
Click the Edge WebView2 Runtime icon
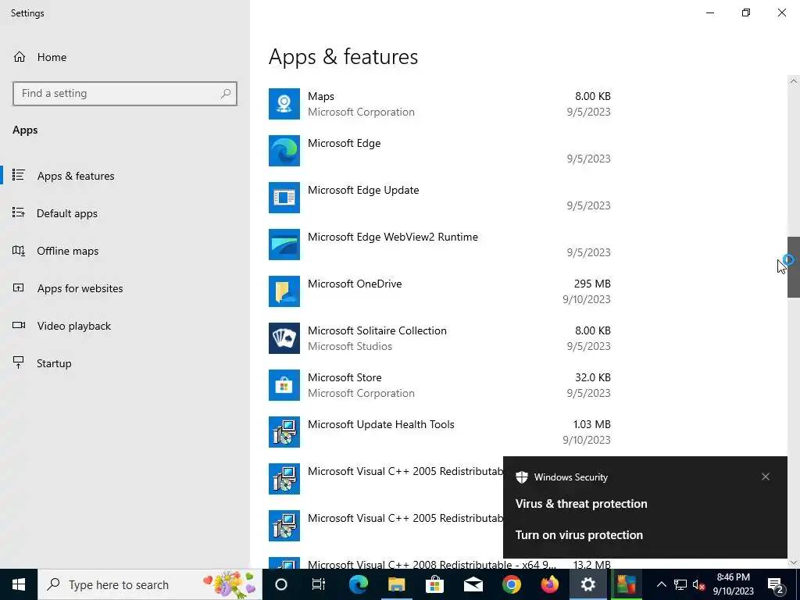point(284,245)
